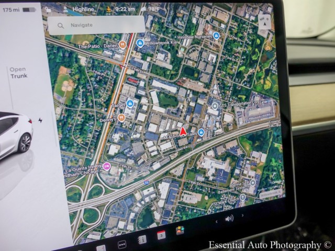Tap the 9:22 am clock

point(125,9)
